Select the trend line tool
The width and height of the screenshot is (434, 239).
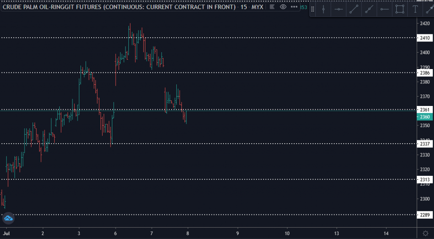354,10
